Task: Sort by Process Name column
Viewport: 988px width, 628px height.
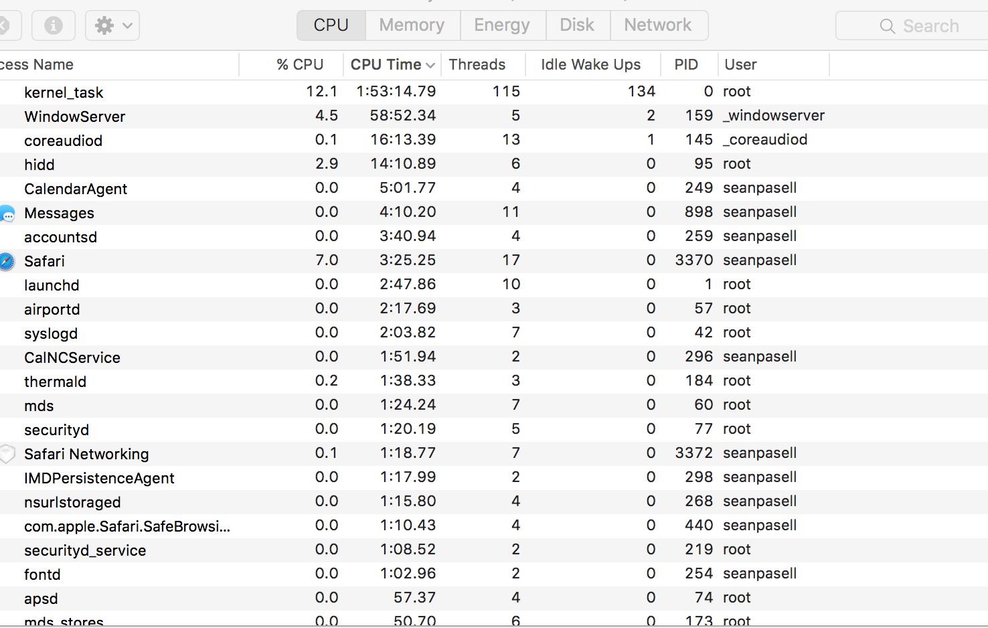Action: (37, 64)
